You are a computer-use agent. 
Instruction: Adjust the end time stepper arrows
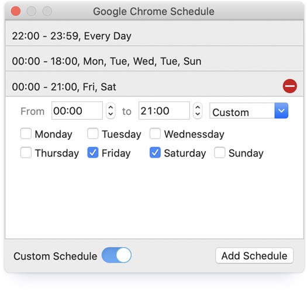198,111
